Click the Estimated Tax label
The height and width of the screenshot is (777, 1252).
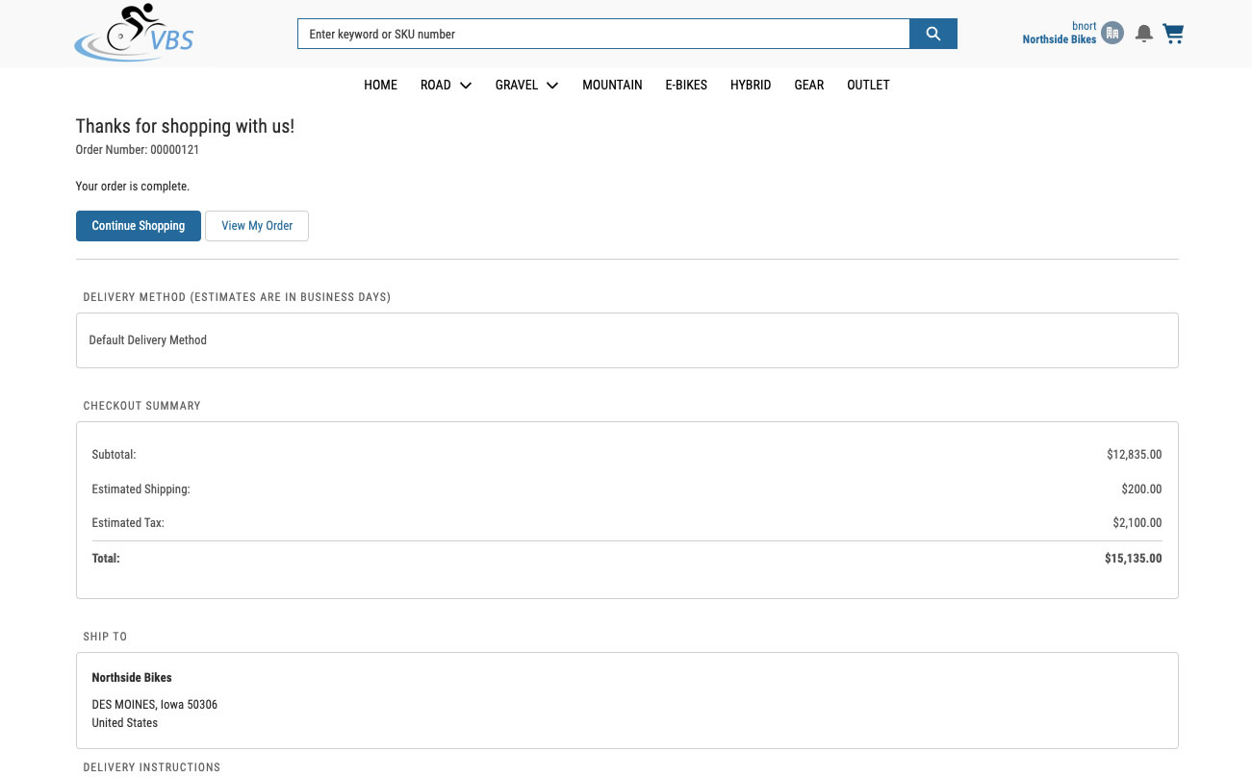(128, 523)
